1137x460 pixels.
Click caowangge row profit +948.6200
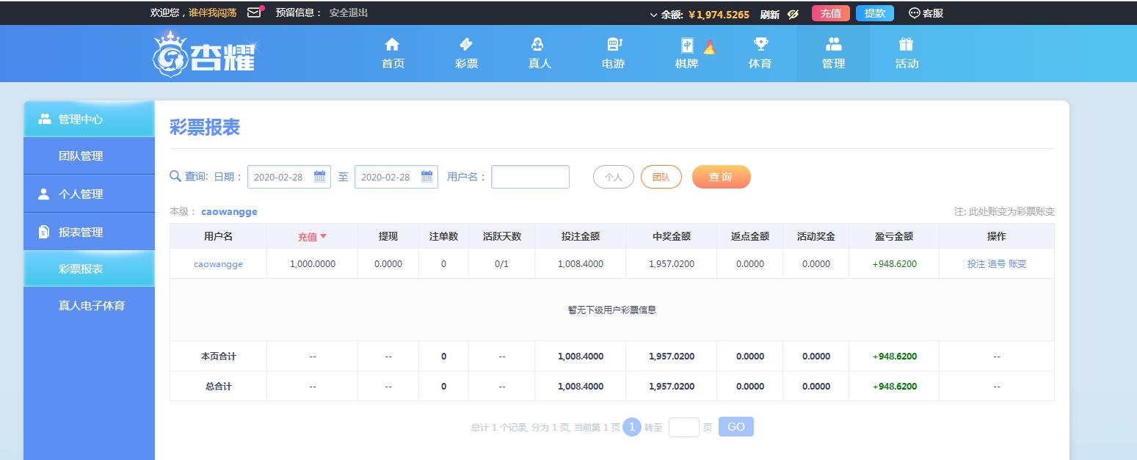click(x=895, y=264)
